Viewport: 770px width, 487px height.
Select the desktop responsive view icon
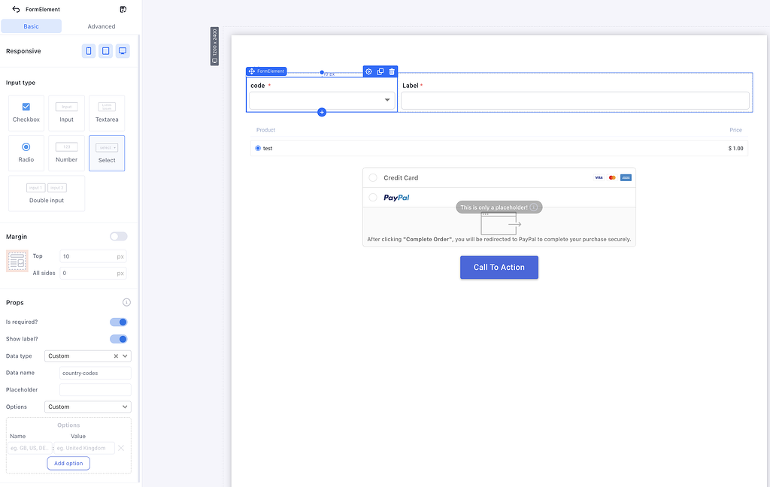point(122,51)
